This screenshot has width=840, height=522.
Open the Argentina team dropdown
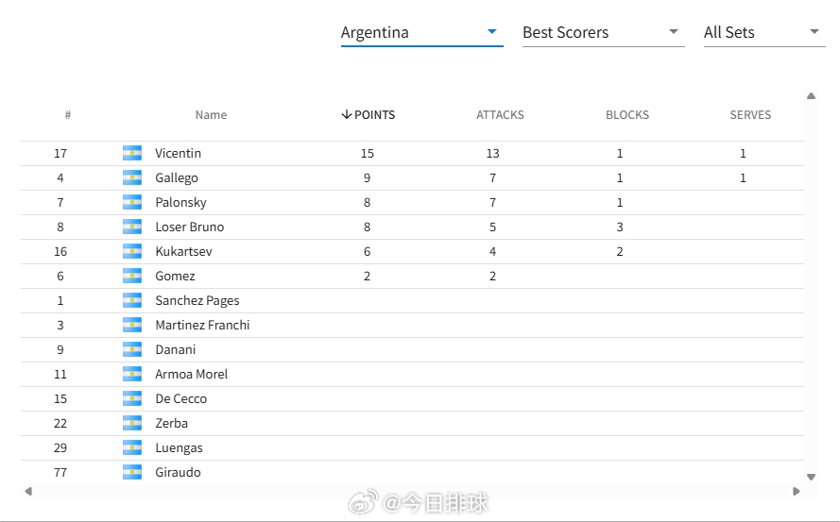point(421,33)
